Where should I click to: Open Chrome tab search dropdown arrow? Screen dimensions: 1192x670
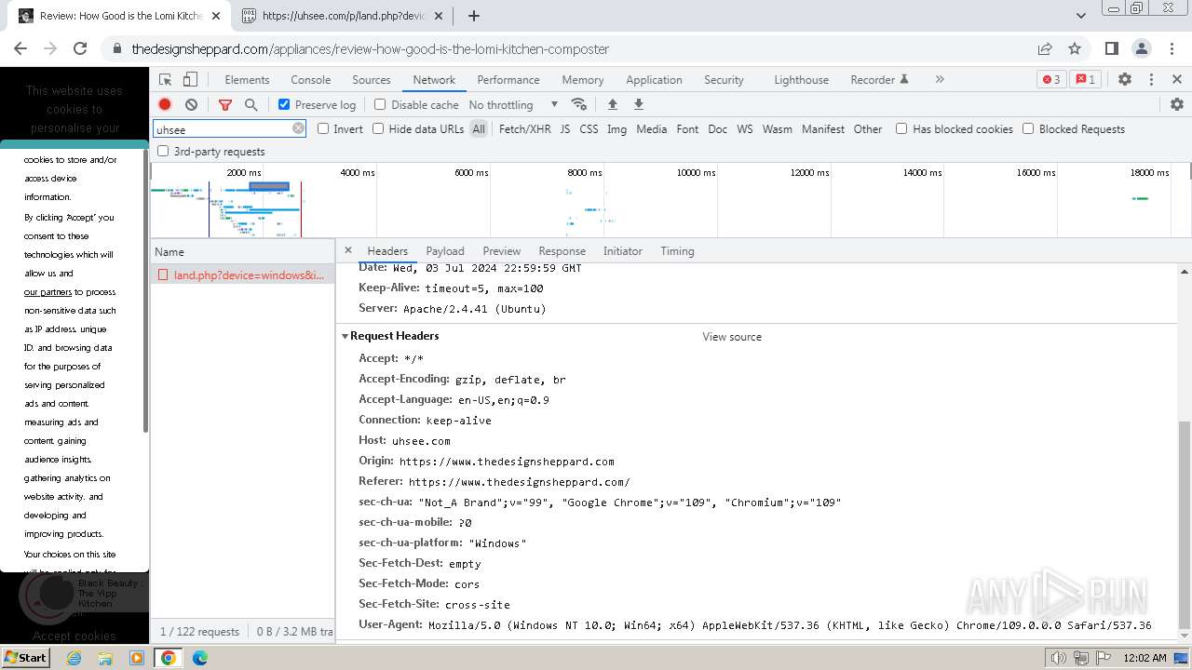coord(1081,16)
